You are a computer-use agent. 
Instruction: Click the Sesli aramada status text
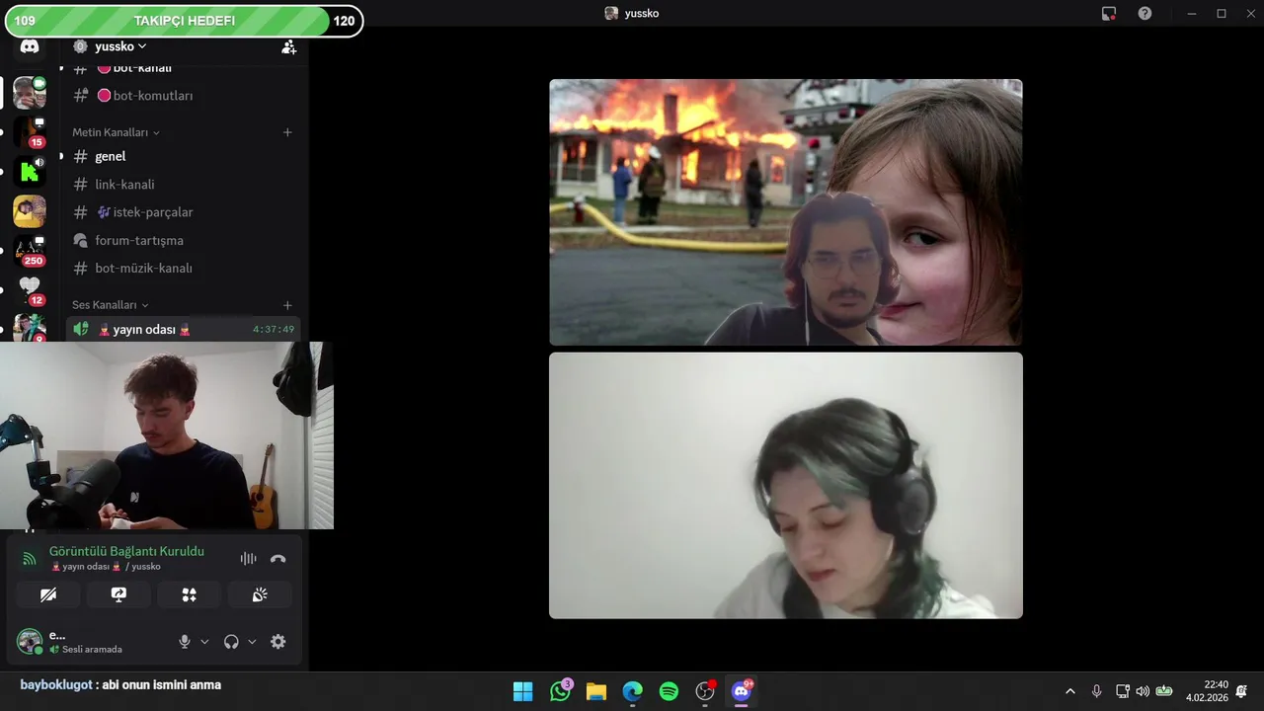click(x=92, y=650)
